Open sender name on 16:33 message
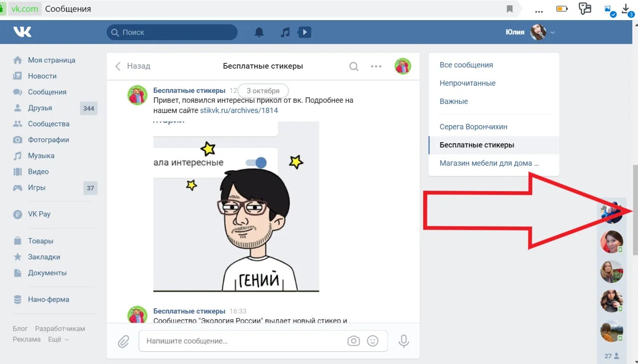The height and width of the screenshot is (364, 638). (x=189, y=311)
